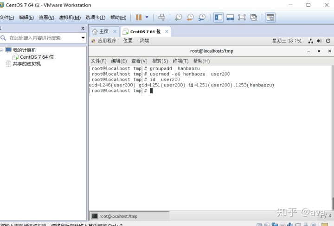Toggle the library sidebar view
Screen dimensions: 334x226
pyautogui.click(x=218, y=18)
